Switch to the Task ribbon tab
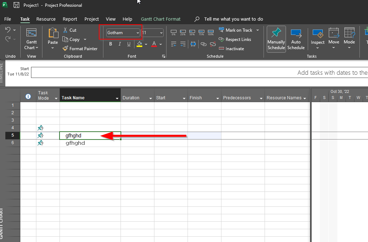The height and width of the screenshot is (242, 368). pos(25,19)
